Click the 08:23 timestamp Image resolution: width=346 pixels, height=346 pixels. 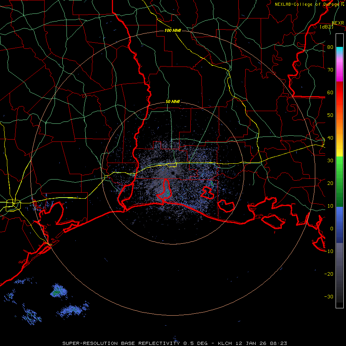[278, 343]
